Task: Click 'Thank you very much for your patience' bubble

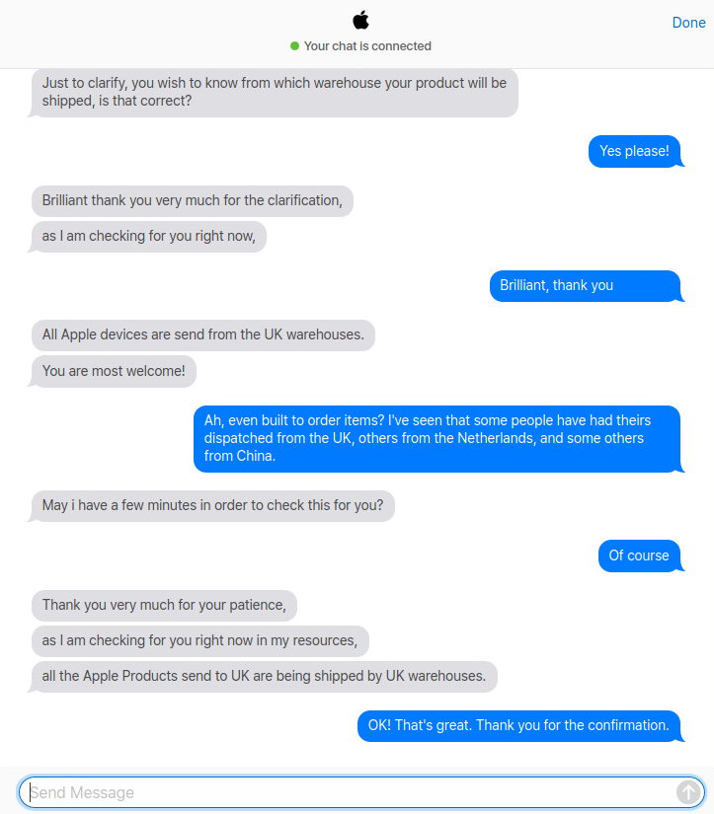Action: coord(164,605)
